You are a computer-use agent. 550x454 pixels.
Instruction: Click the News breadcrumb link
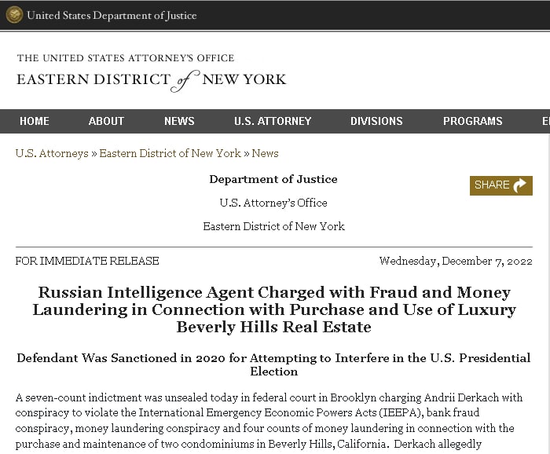266,153
